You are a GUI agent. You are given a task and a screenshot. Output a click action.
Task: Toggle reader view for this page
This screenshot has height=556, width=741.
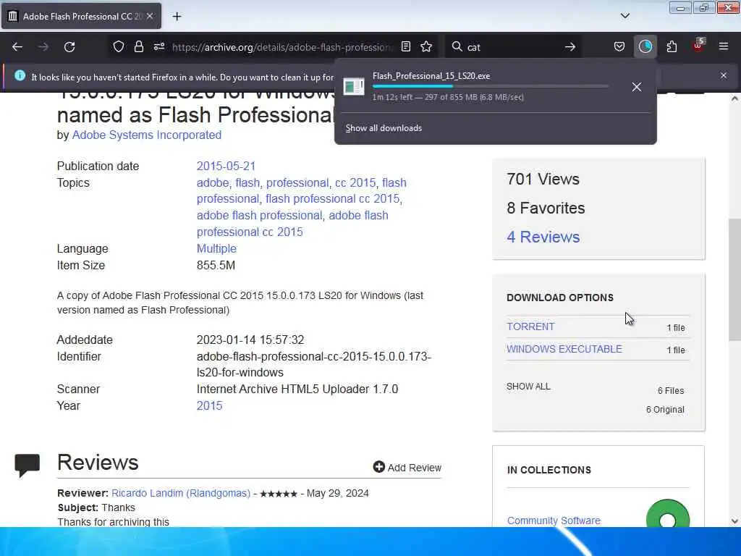point(405,47)
